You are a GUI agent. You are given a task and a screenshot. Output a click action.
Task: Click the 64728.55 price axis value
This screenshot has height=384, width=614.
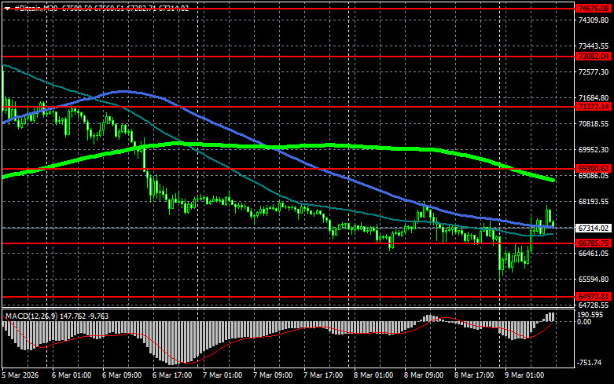point(594,305)
